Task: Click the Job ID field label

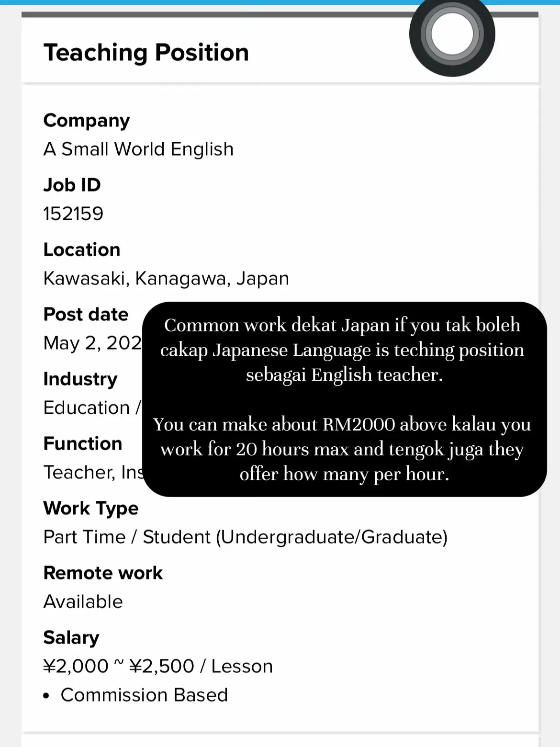Action: [72, 185]
